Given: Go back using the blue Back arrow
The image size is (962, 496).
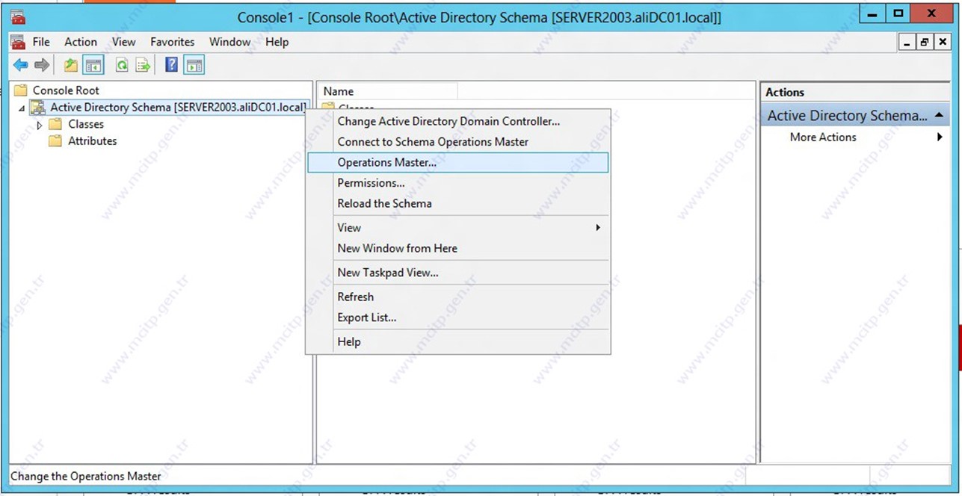Looking at the screenshot, I should point(20,66).
